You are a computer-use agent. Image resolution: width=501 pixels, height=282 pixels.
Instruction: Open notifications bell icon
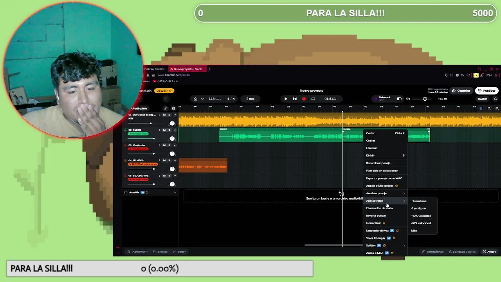point(495,99)
